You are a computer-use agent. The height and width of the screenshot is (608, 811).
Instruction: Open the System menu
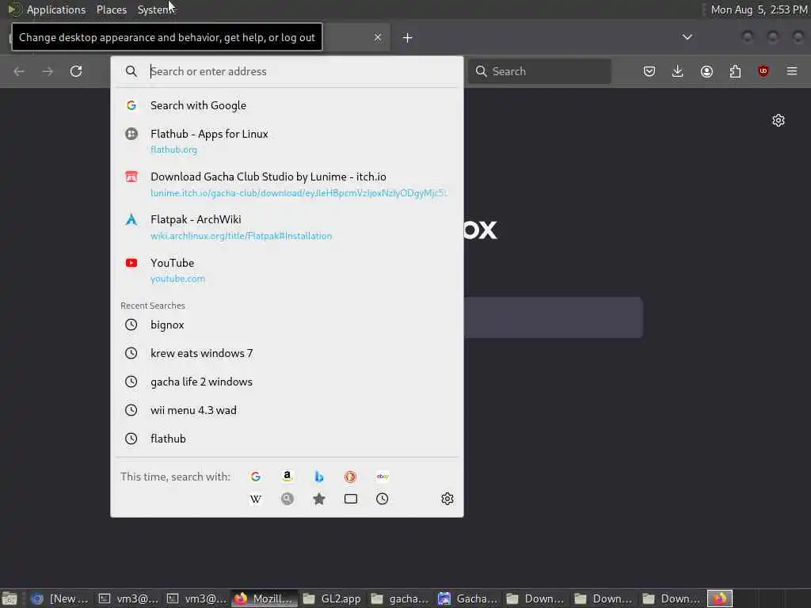pos(155,9)
